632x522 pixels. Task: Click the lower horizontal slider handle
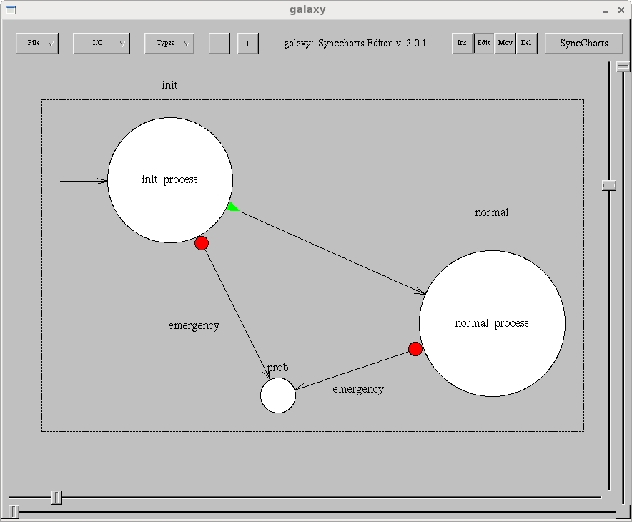tap(14, 512)
